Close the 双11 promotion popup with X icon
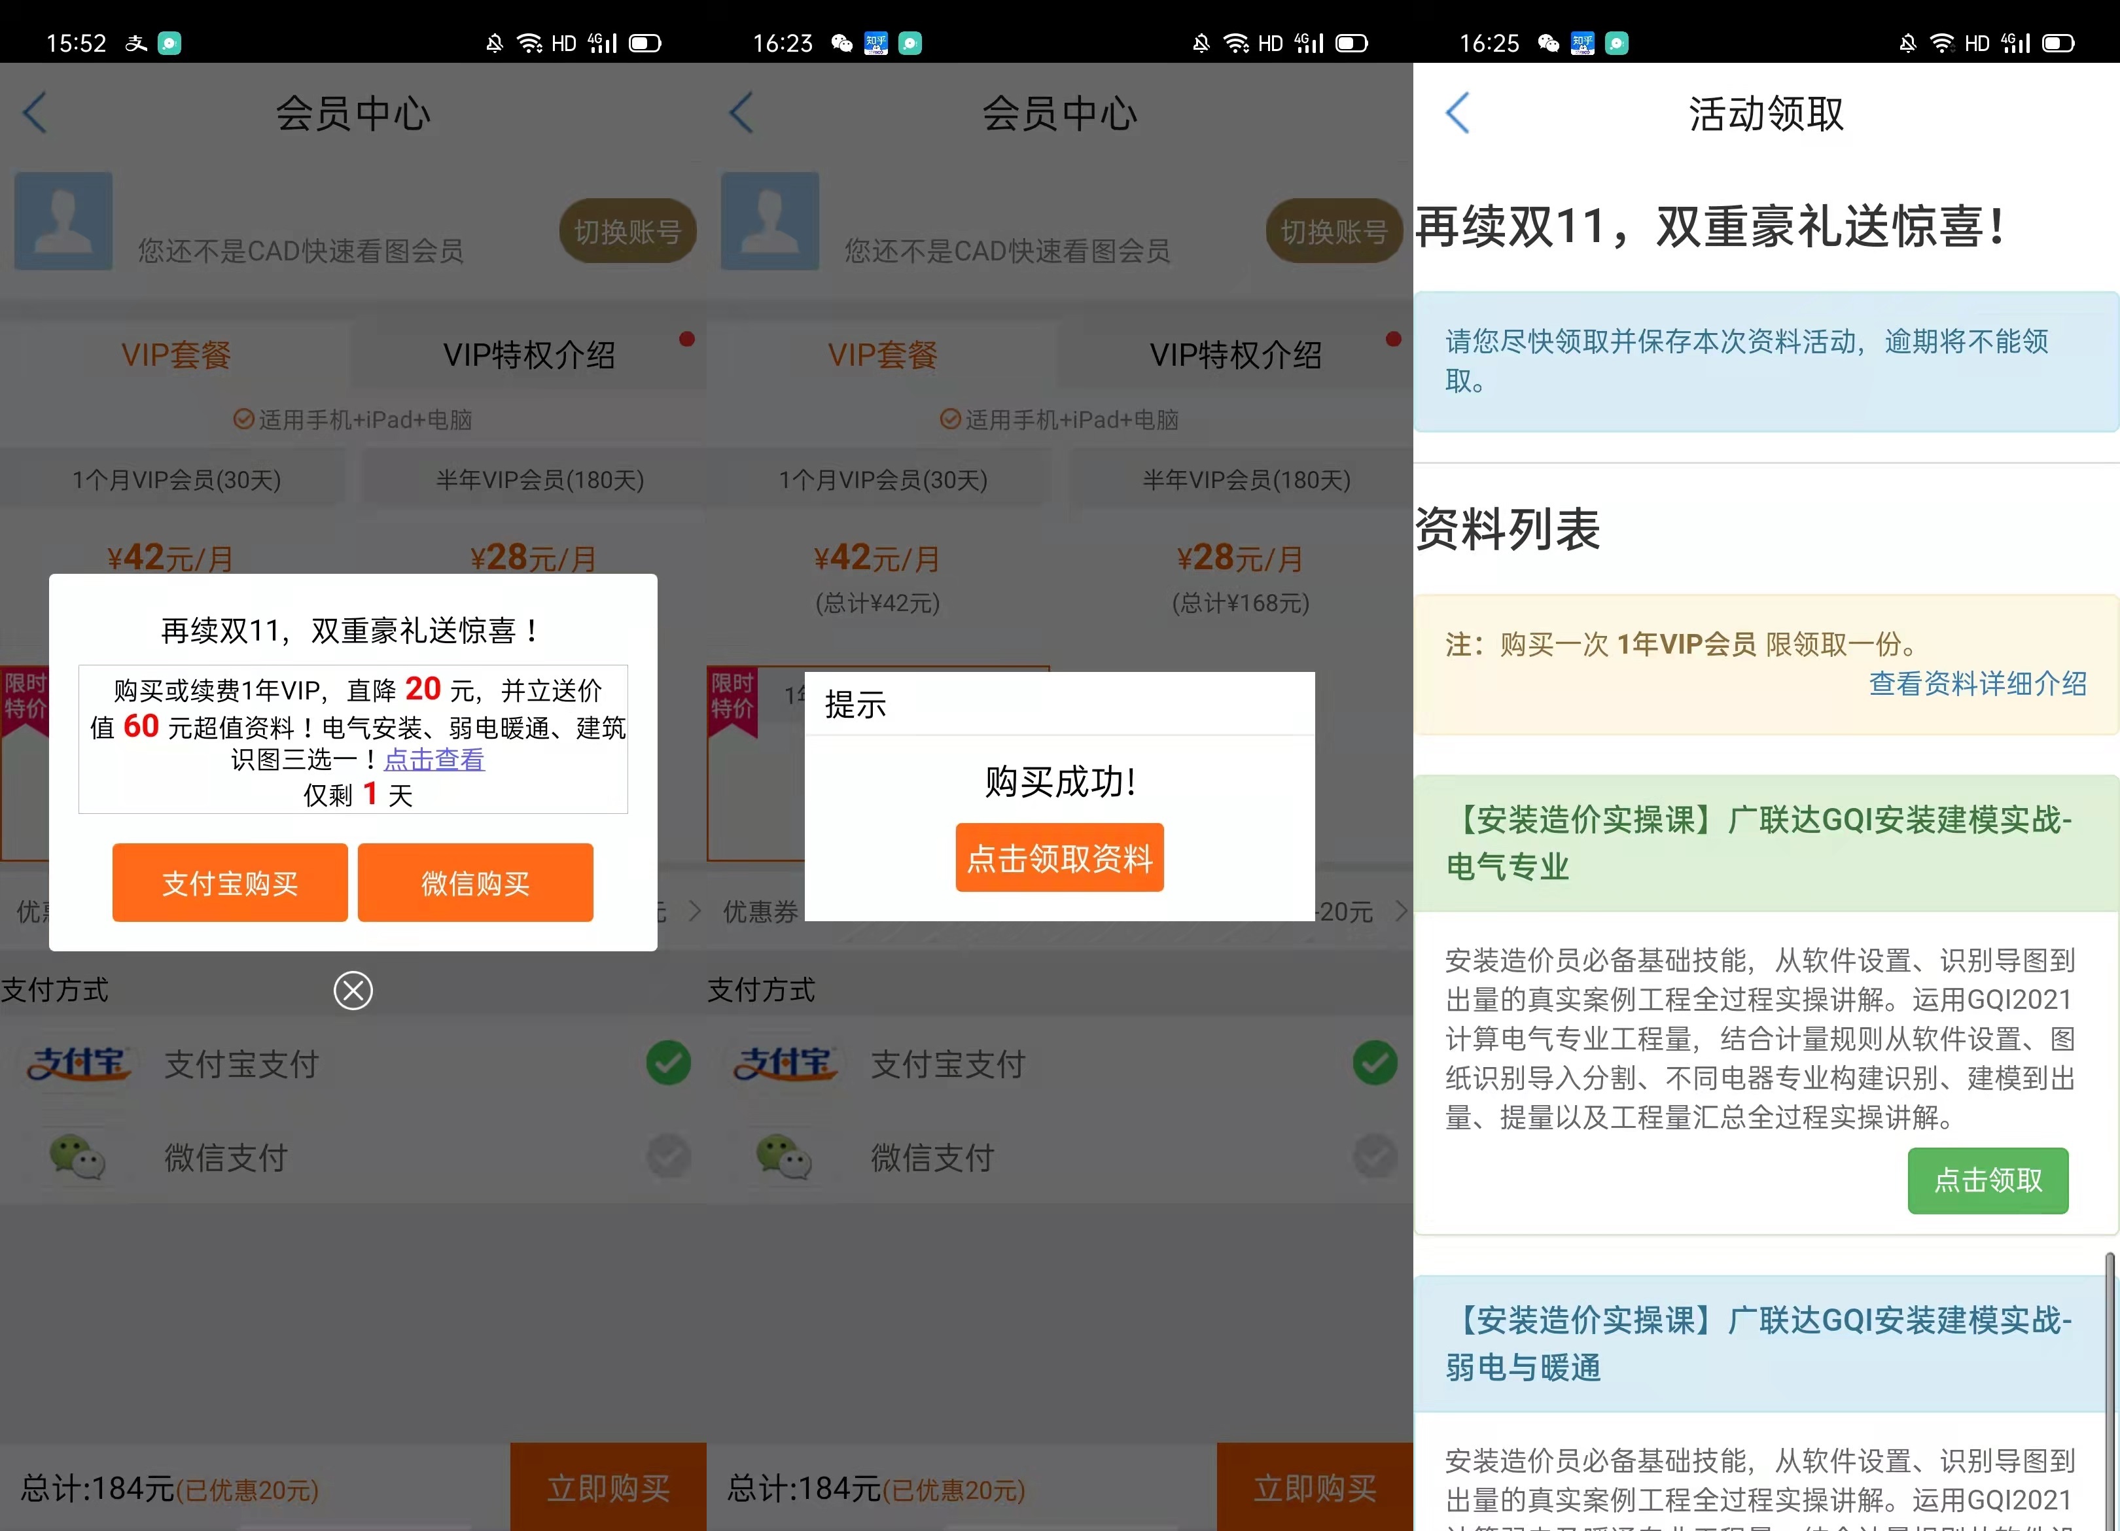 pos(353,991)
